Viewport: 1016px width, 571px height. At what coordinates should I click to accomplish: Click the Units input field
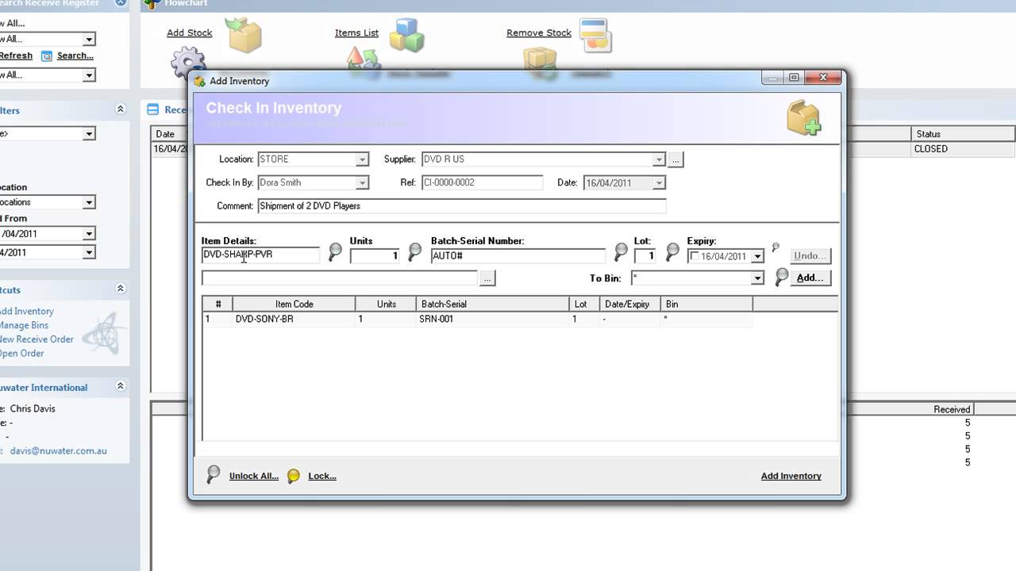click(375, 256)
